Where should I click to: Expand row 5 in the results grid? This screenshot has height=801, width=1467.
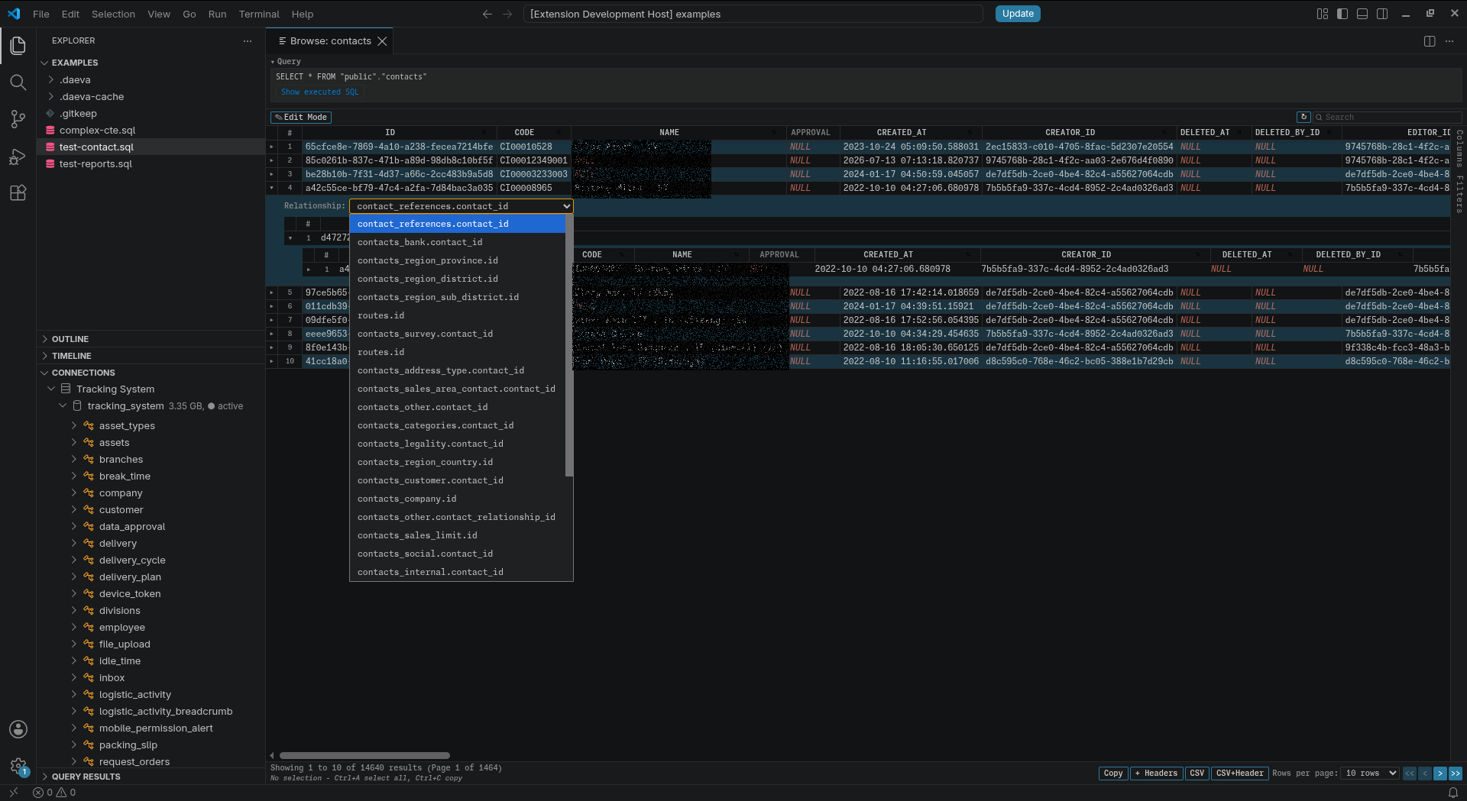271,292
